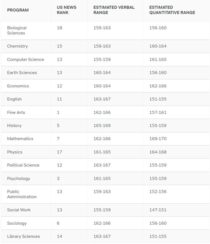Click the PROGRAM column header
Image resolution: width=210 pixels, height=244 pixels.
[x=18, y=10]
